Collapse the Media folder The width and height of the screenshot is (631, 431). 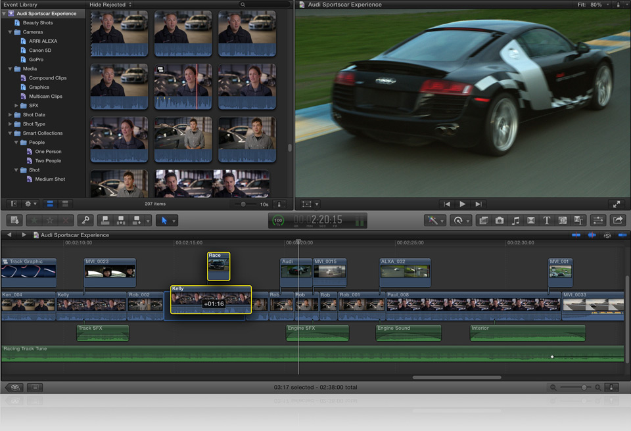point(10,69)
